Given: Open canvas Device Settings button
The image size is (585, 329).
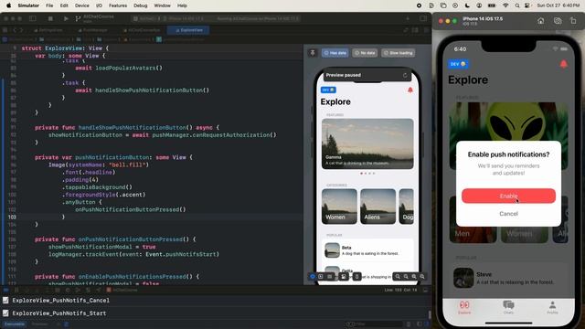Looking at the screenshot, I should tap(344, 276).
